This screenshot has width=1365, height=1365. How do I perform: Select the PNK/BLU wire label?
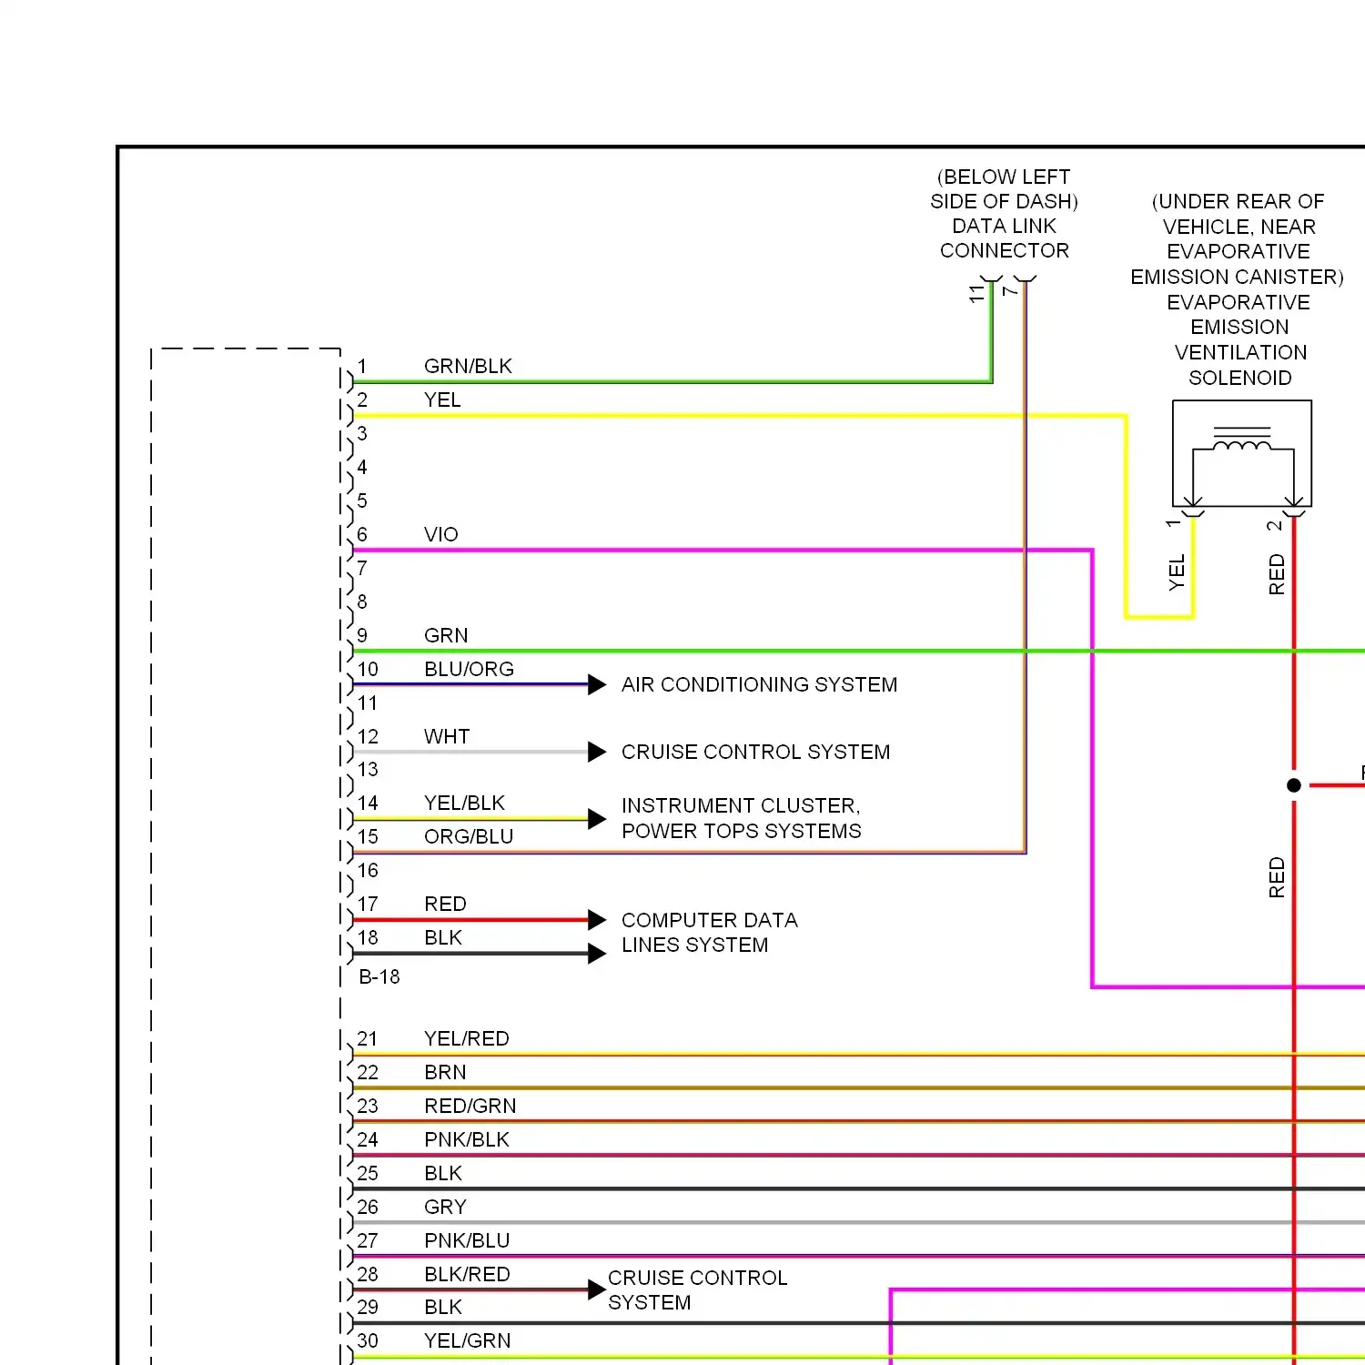point(467,1240)
